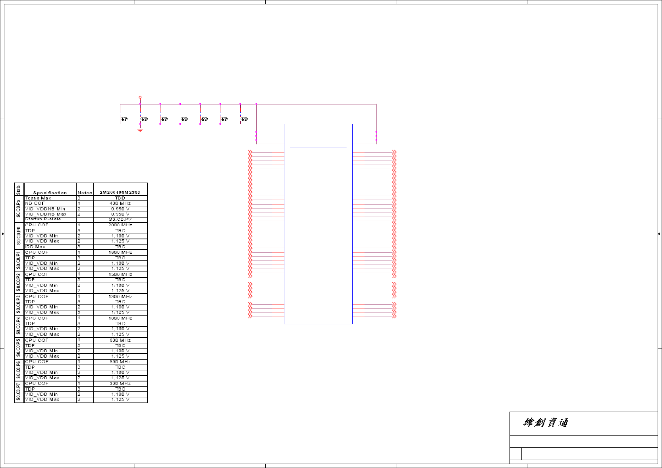
Task: Select TDP in the S0.C0.P1 group
Action: [x=30, y=258]
